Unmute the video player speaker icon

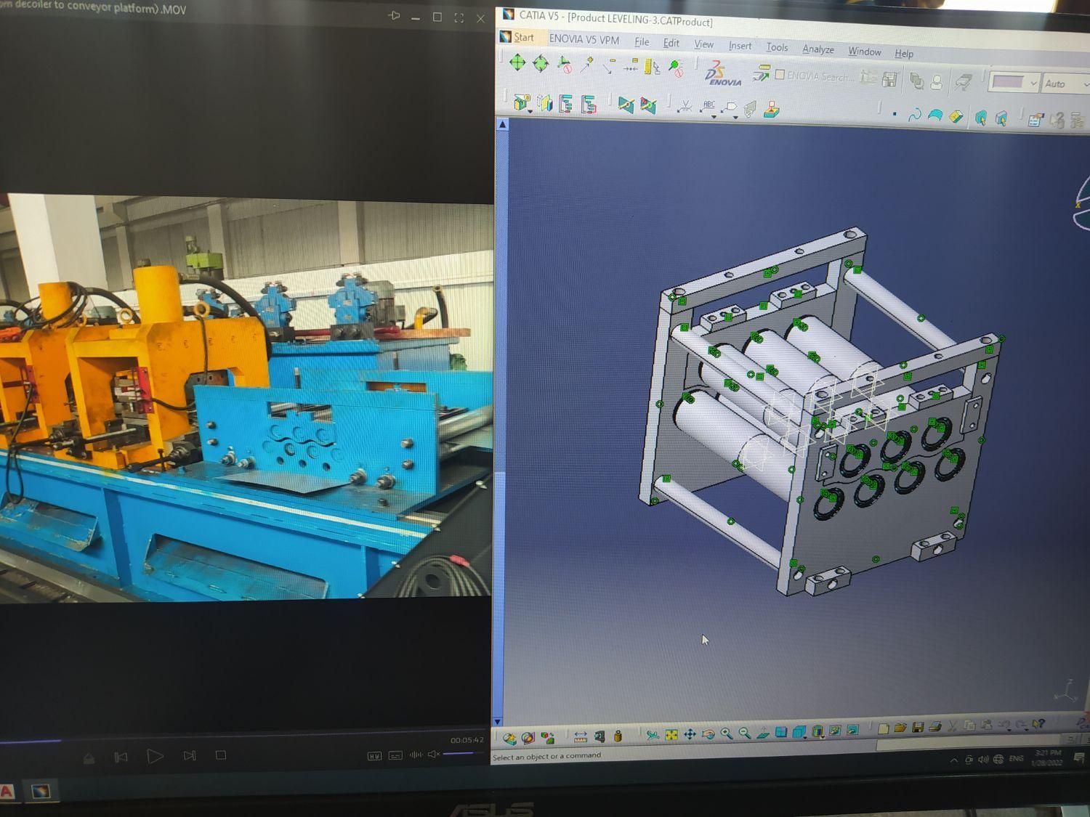(x=433, y=755)
